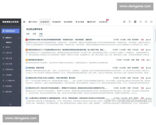Viewport: 156px width, 125px height.
Task: Click the 网络情报分析系统 logo title
Action: click(10, 22)
